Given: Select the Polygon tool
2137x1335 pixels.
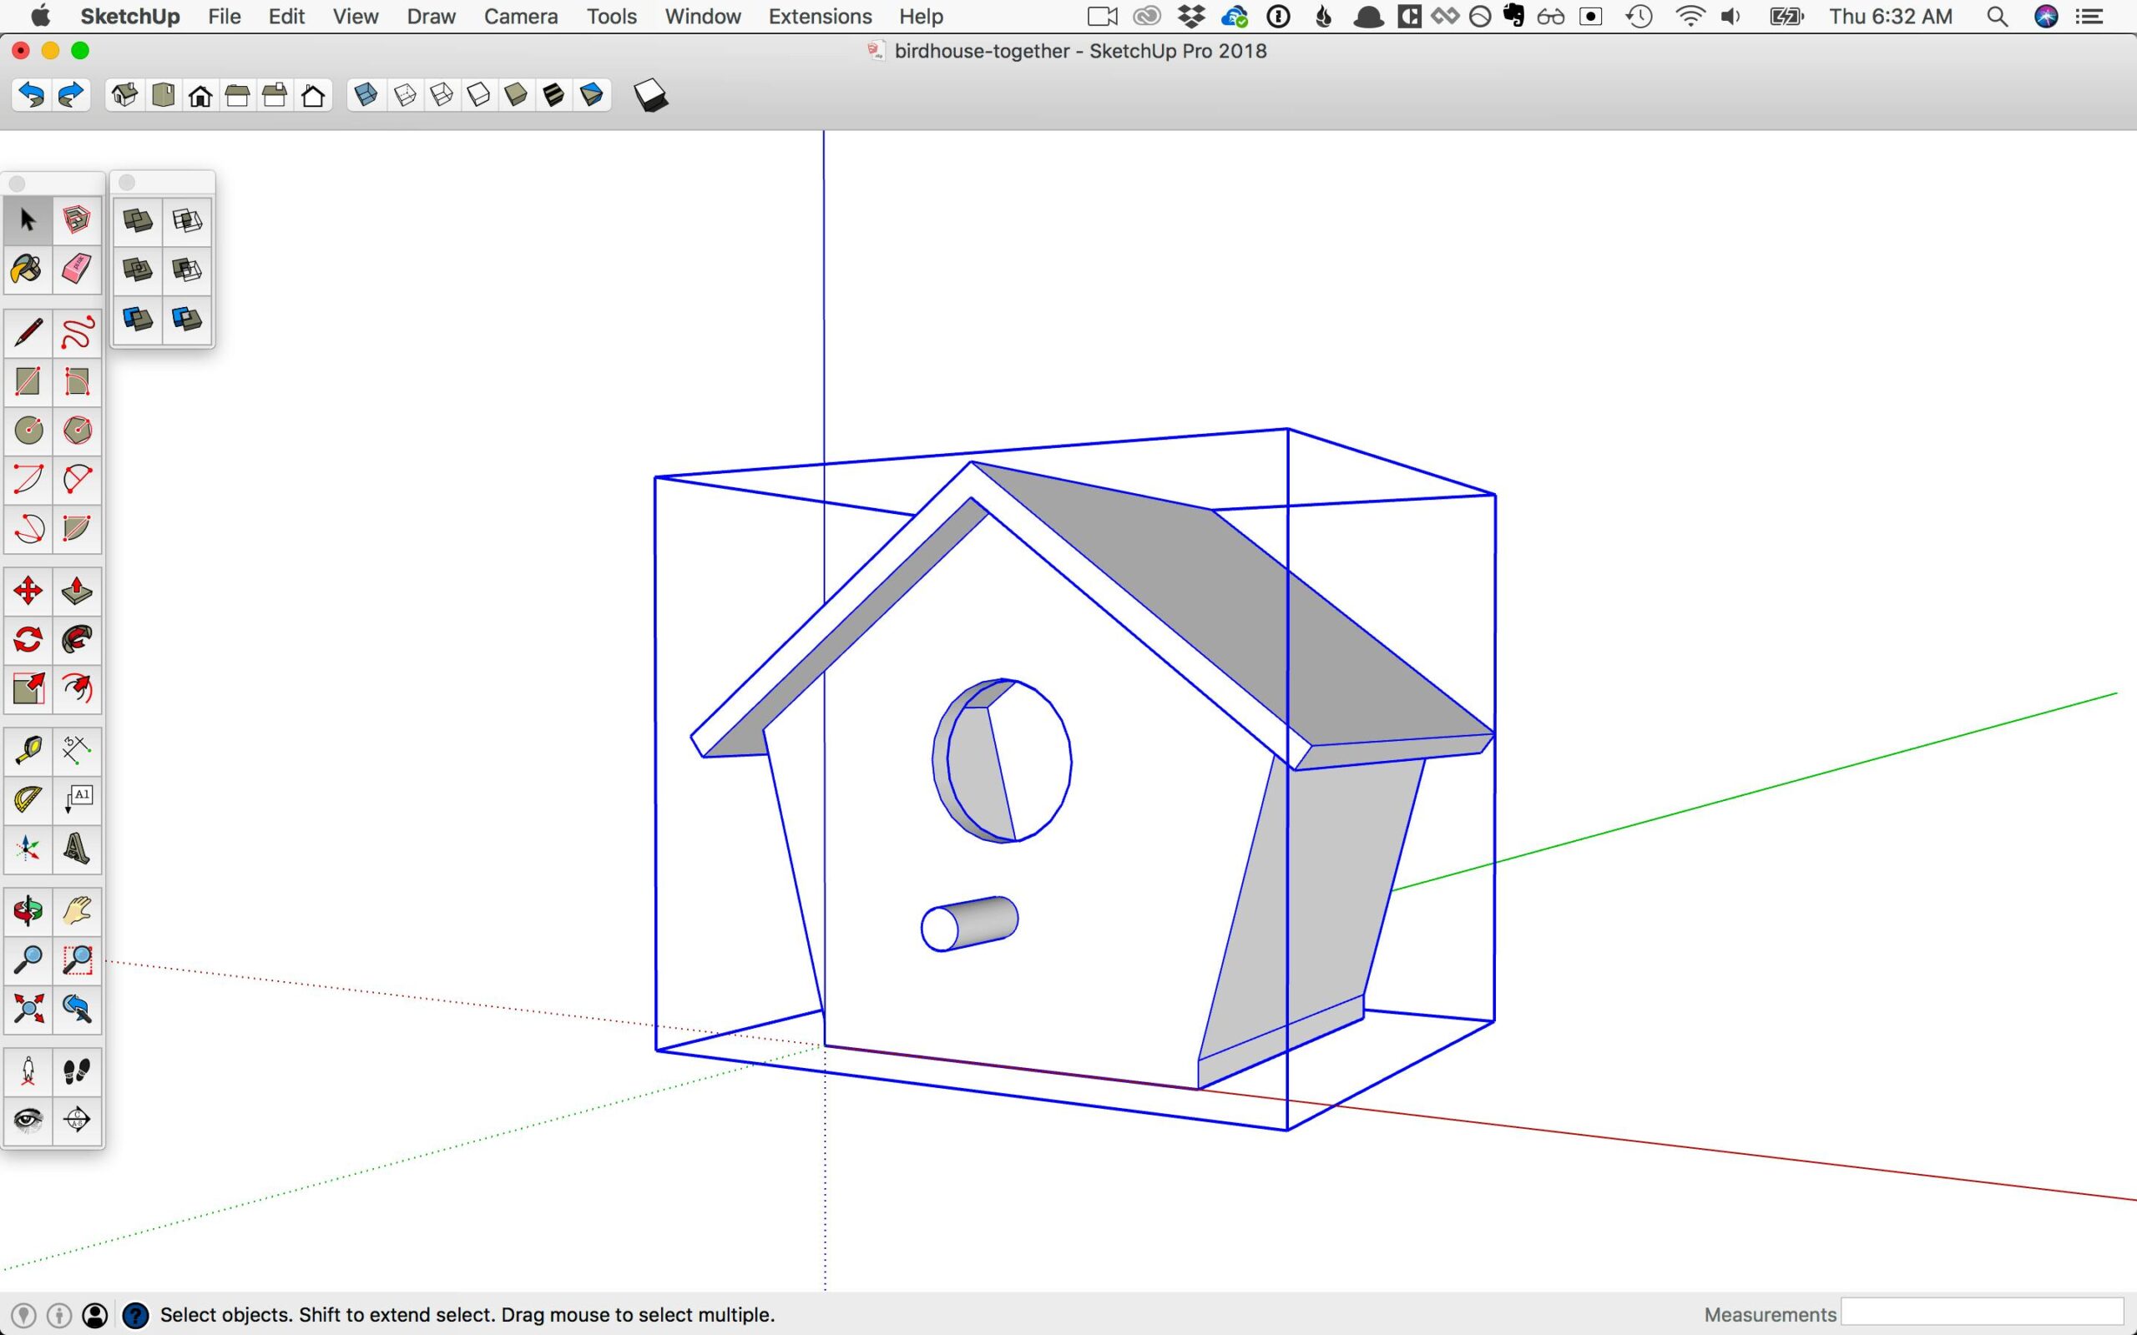Looking at the screenshot, I should coord(77,430).
